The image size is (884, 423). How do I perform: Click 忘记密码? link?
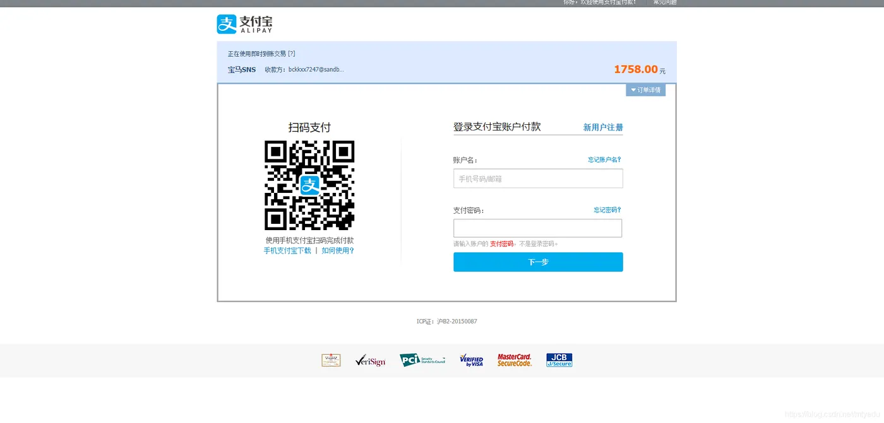(607, 210)
